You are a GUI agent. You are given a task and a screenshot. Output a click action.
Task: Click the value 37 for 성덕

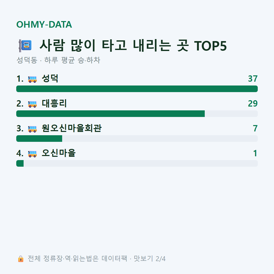point(253,79)
